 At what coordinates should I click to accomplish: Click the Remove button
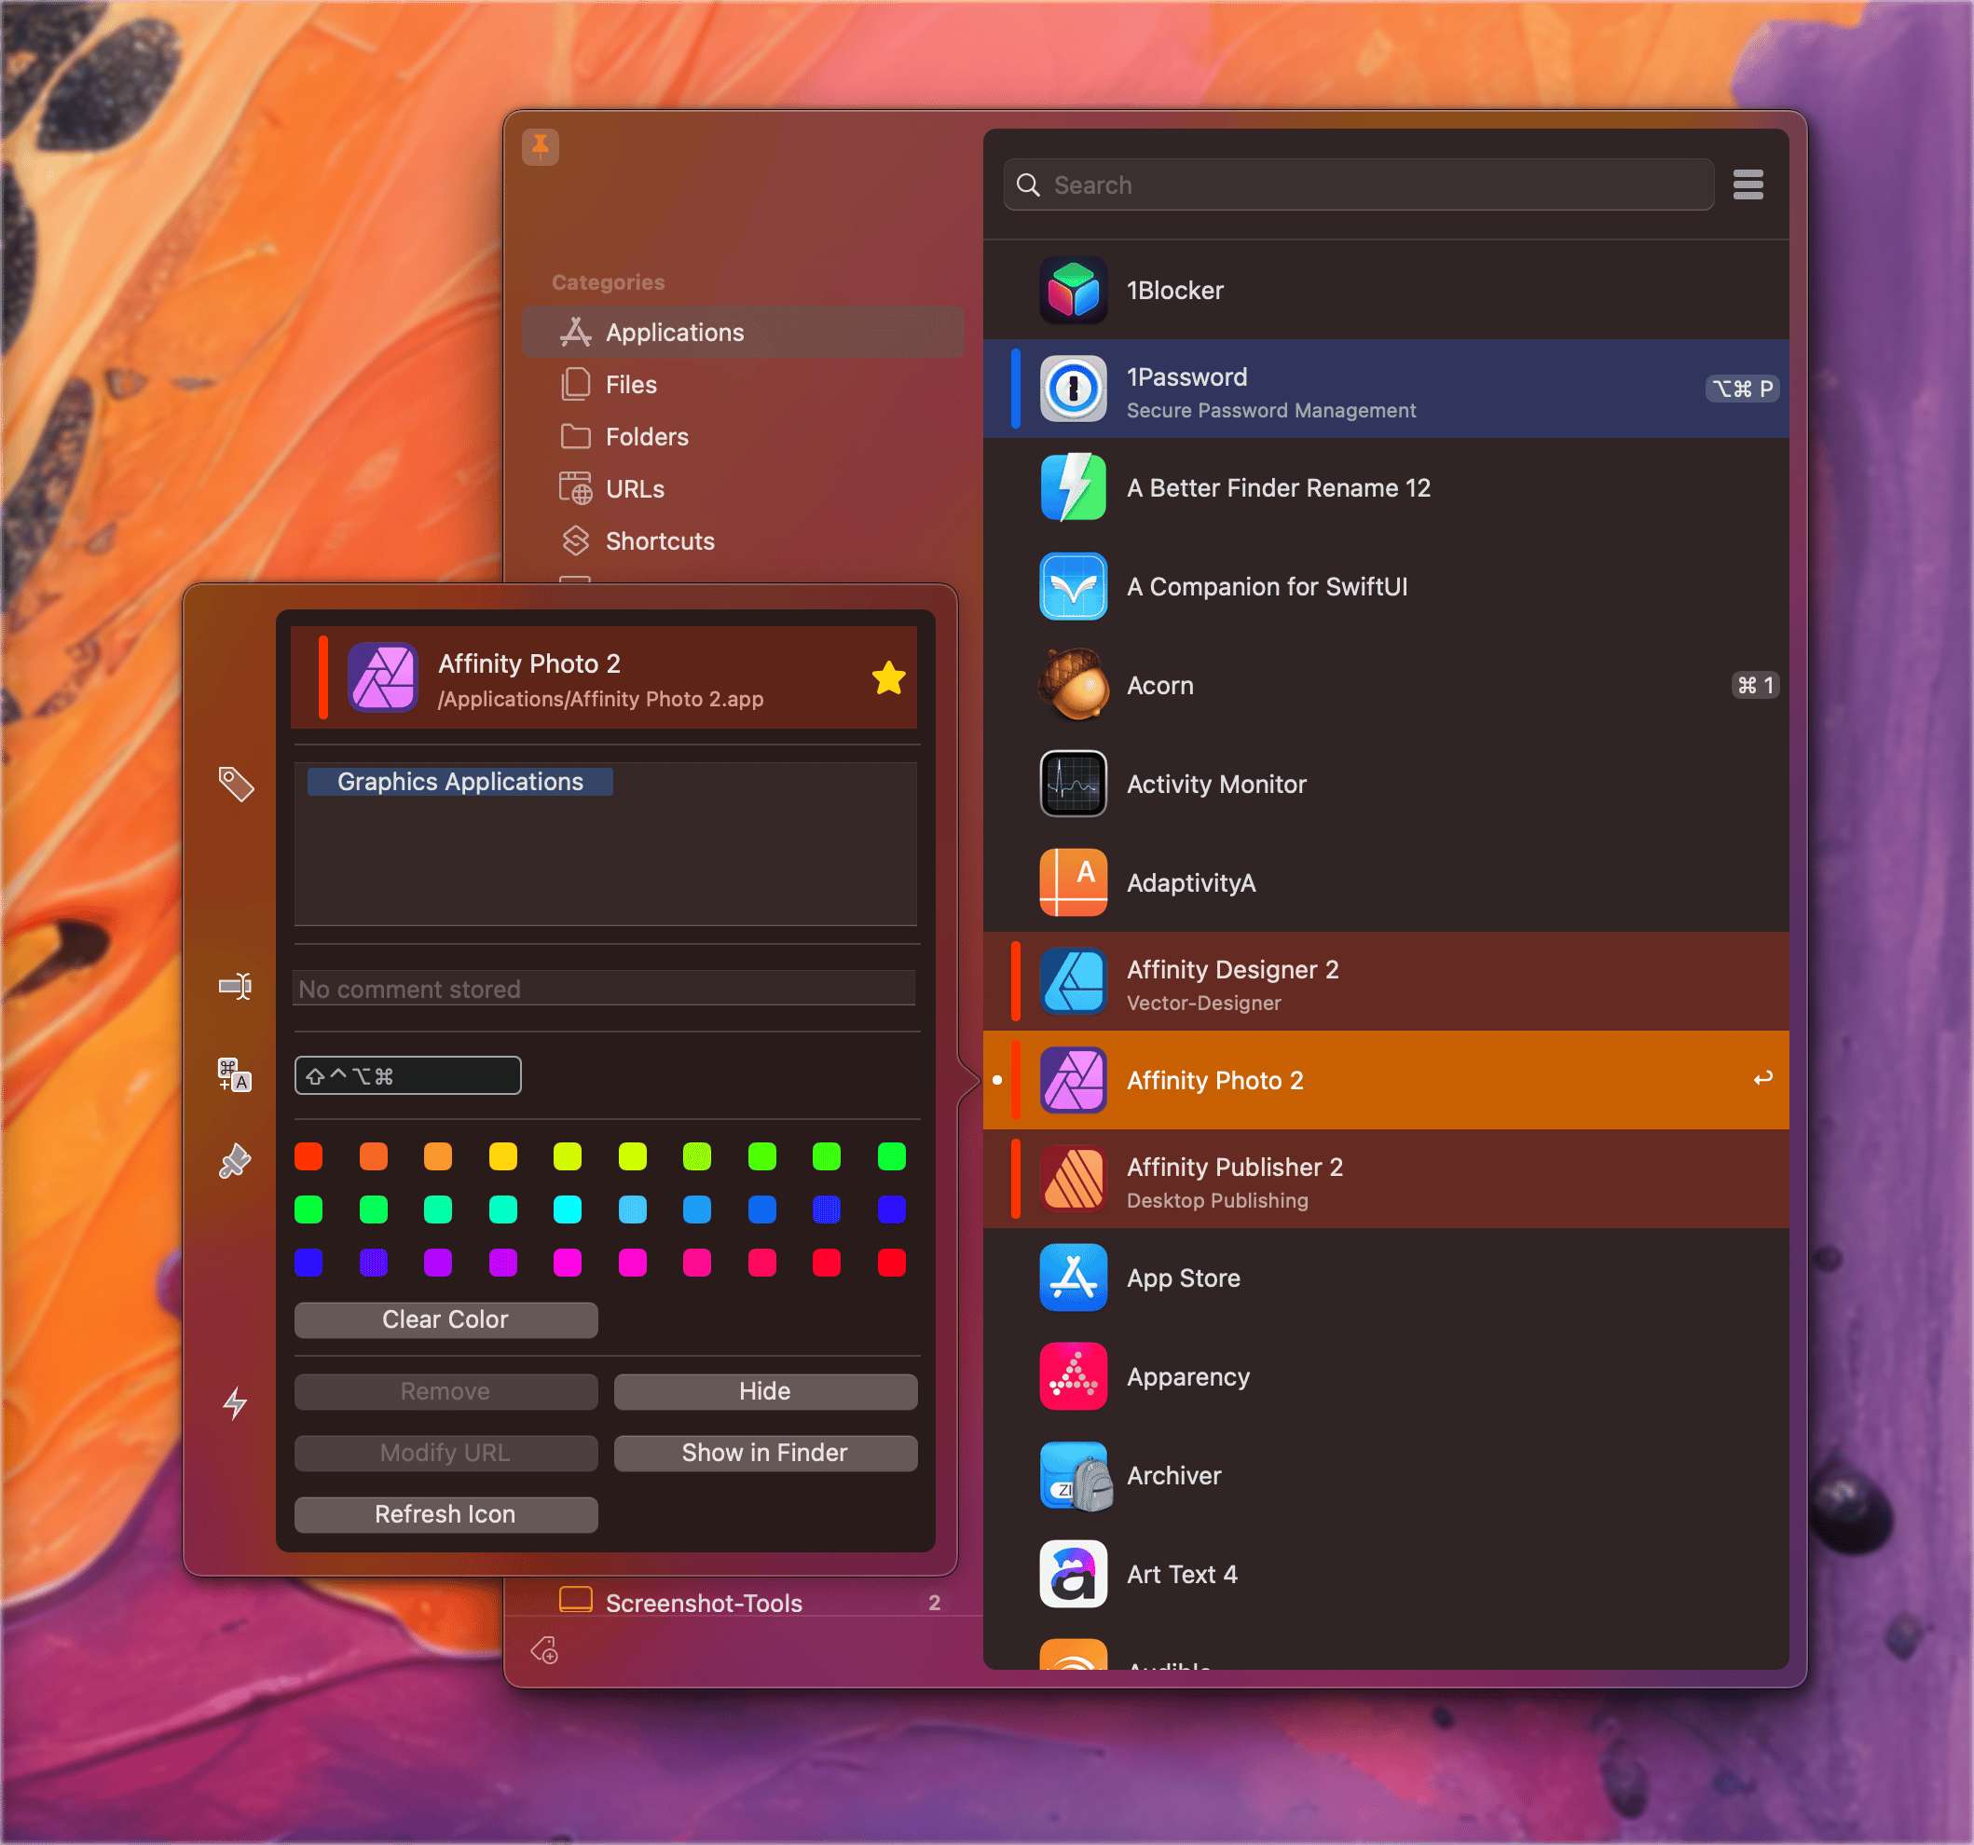(446, 1391)
